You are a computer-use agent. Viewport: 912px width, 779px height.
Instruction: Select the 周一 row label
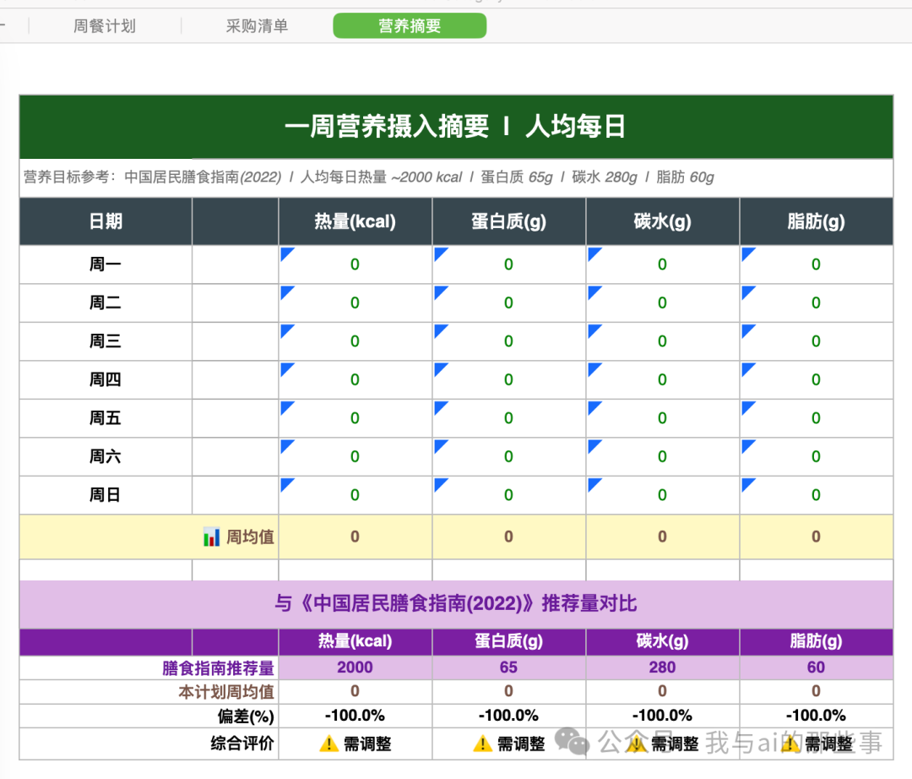pyautogui.click(x=106, y=264)
